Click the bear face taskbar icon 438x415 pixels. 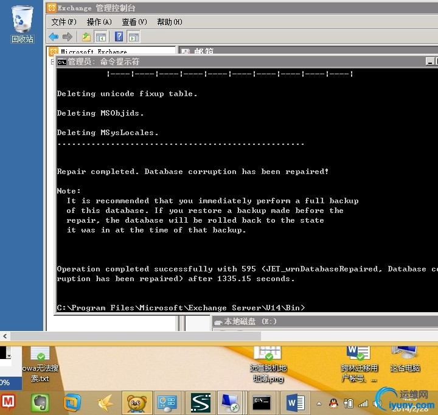137,403
